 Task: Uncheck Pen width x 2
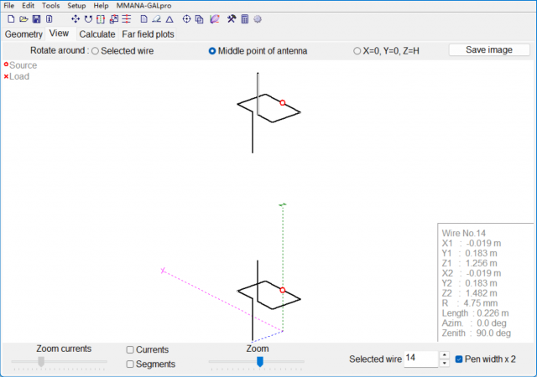pos(459,359)
